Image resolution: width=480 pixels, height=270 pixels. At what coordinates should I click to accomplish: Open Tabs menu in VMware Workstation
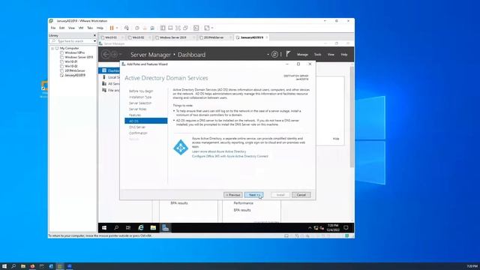(90, 28)
